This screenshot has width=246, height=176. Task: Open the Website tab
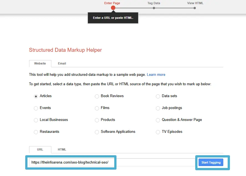tap(40, 63)
